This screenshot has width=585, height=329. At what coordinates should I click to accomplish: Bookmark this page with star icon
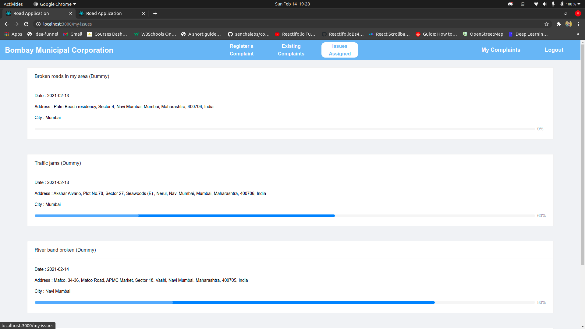click(547, 24)
